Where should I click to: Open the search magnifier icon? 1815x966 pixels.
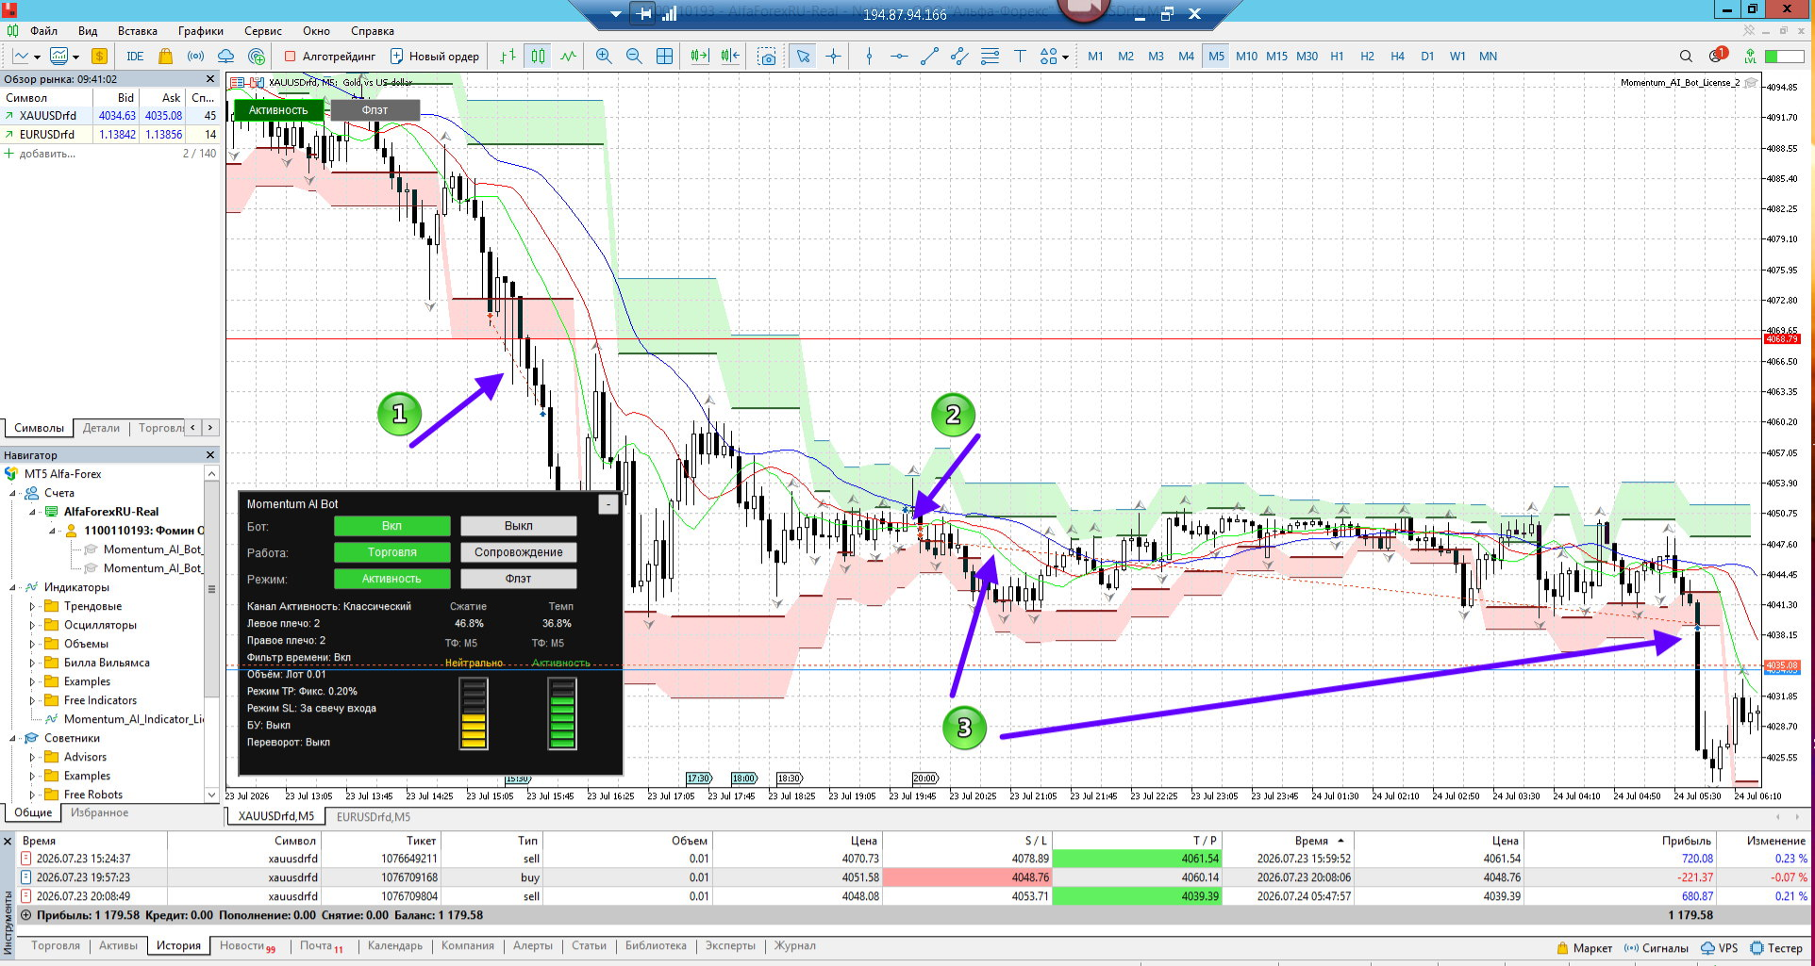tap(1686, 57)
